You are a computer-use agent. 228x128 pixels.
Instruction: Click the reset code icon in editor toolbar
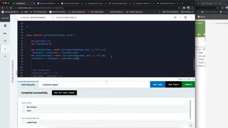click(x=181, y=17)
